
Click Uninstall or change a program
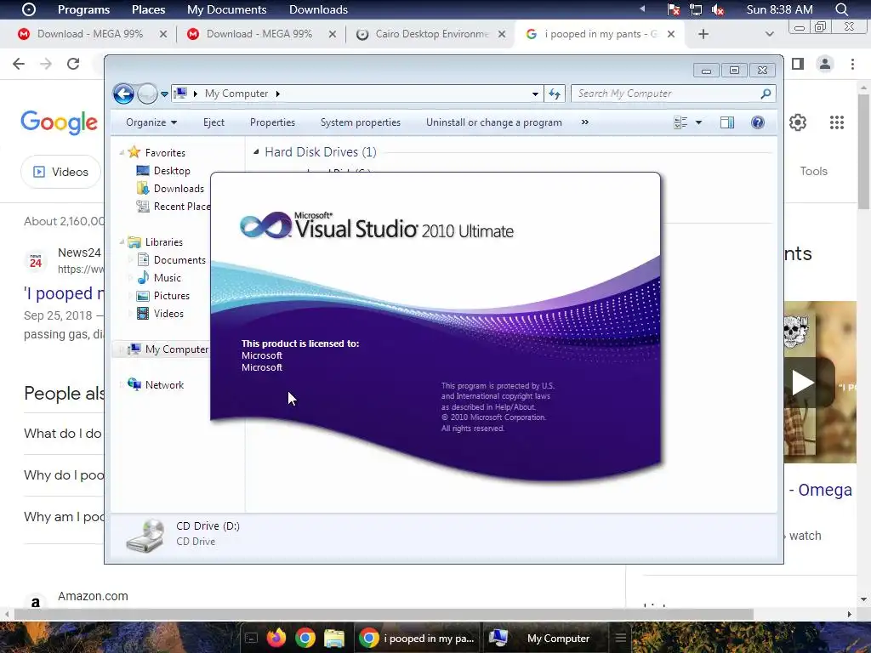pyautogui.click(x=494, y=122)
